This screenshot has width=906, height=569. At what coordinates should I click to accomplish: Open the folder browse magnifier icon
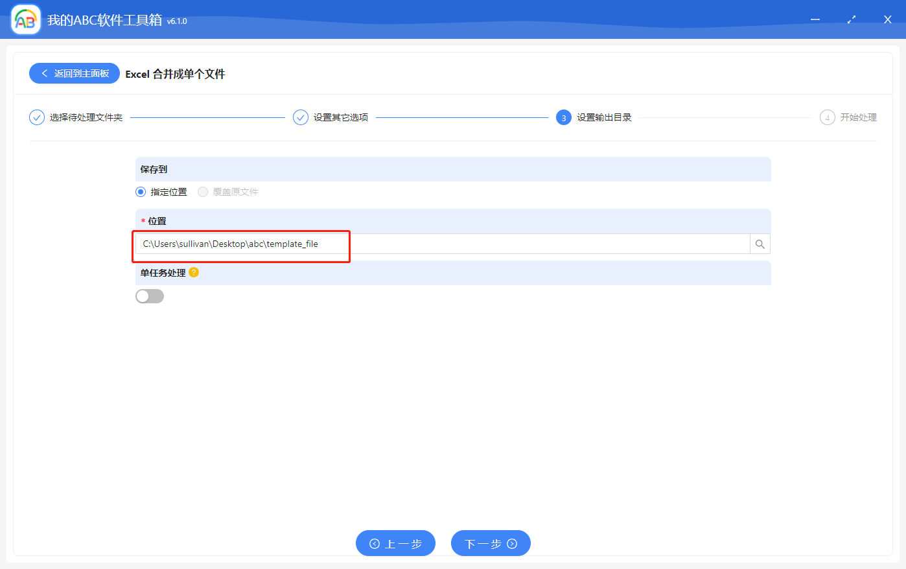click(x=760, y=244)
